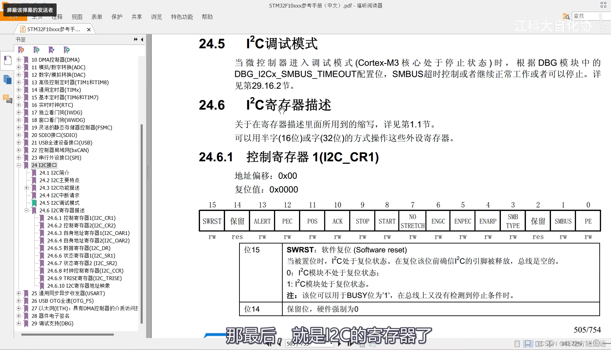611x350 pixels.
Task: Expand bookmark panel with double-arrow icon
Action: point(136,39)
